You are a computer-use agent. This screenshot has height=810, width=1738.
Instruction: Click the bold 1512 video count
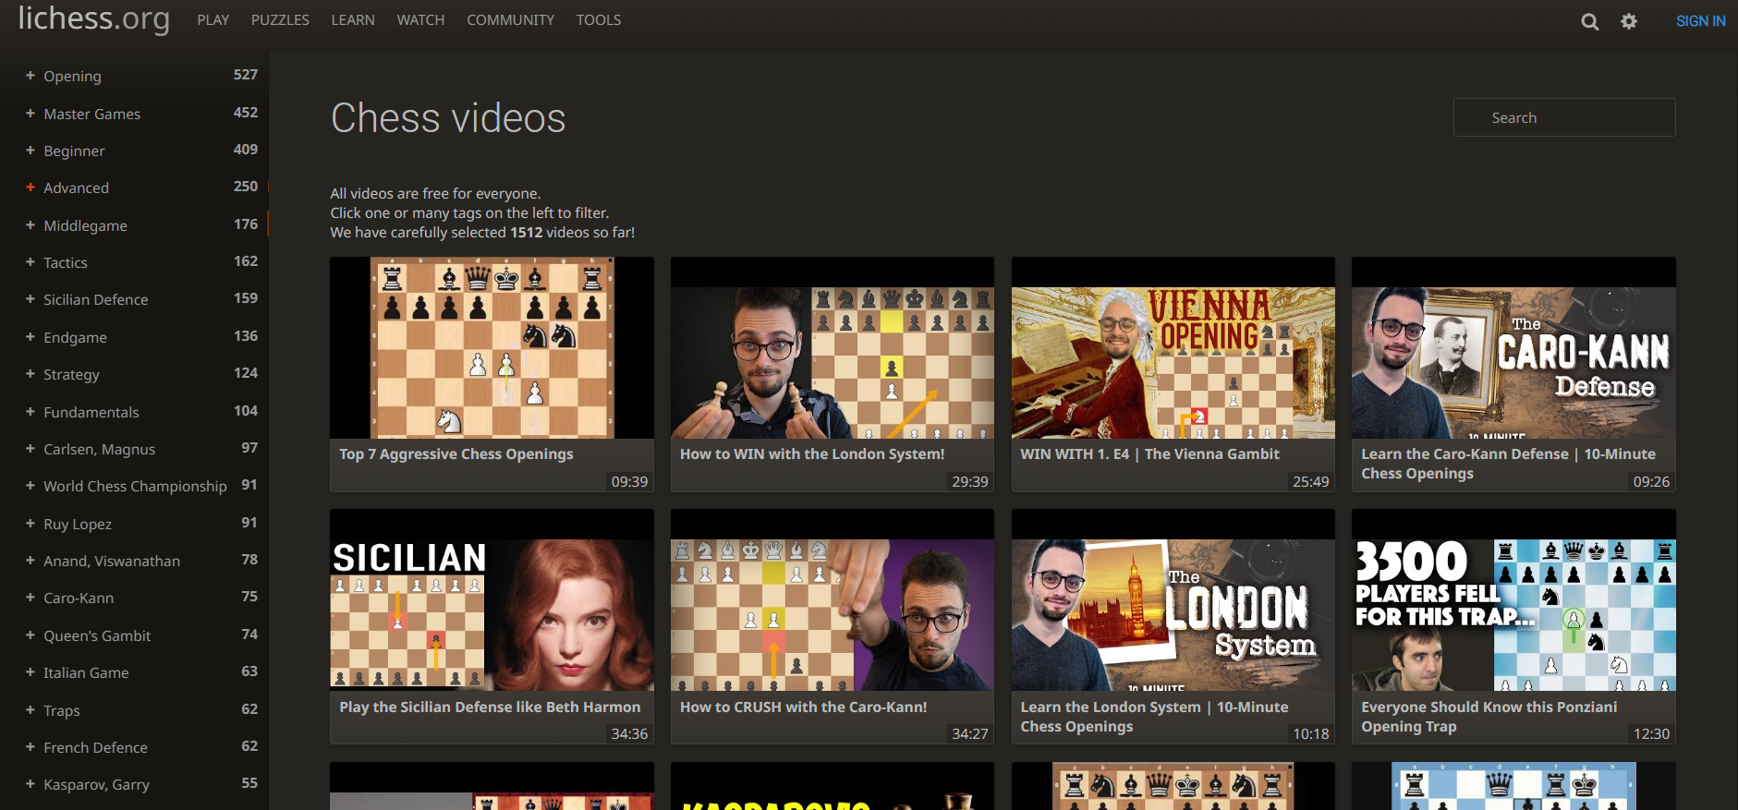coord(527,232)
